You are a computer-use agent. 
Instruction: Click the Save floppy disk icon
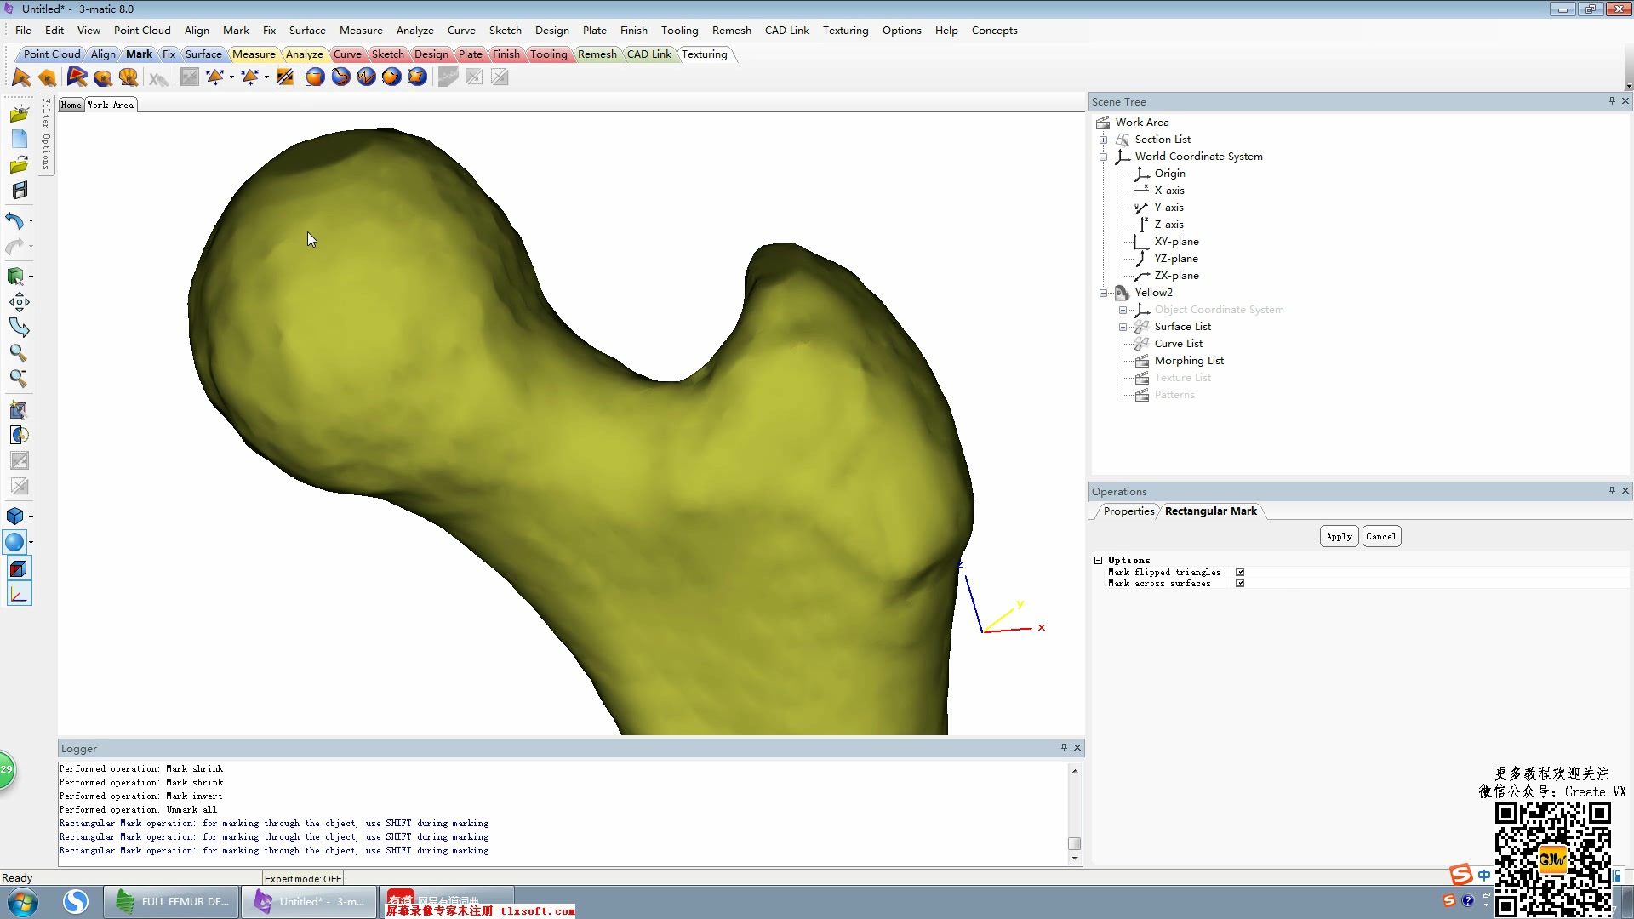click(19, 191)
